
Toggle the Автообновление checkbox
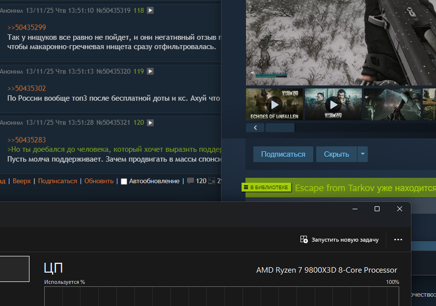tap(124, 181)
